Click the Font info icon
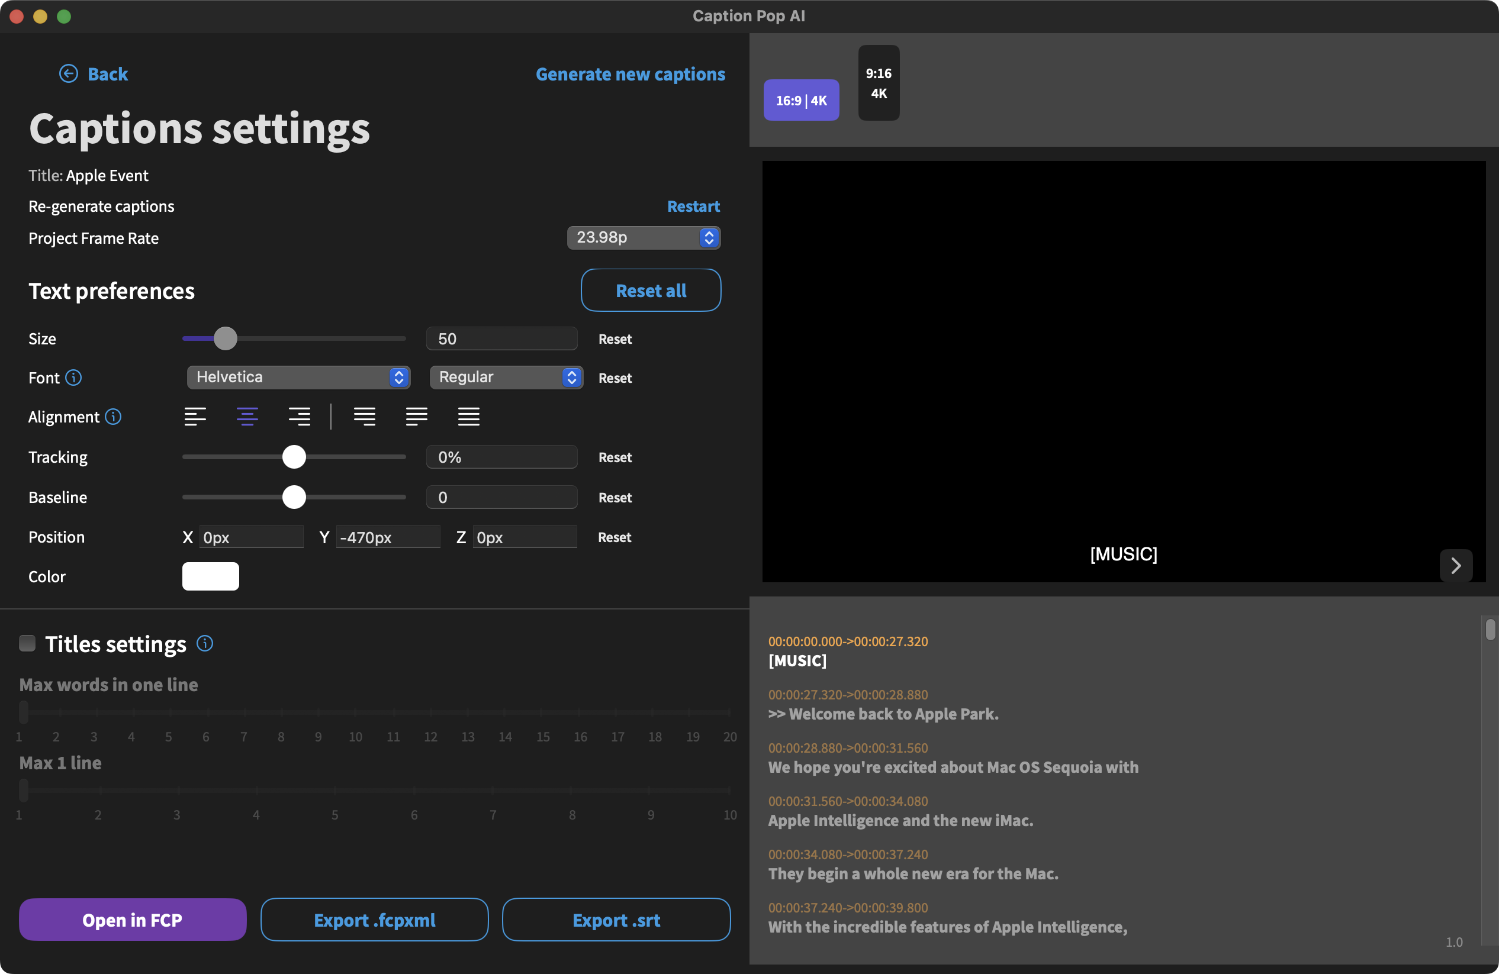 pos(73,378)
